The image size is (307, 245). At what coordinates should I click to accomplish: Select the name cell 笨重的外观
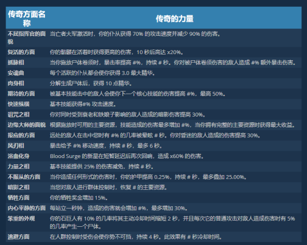tap(22, 218)
